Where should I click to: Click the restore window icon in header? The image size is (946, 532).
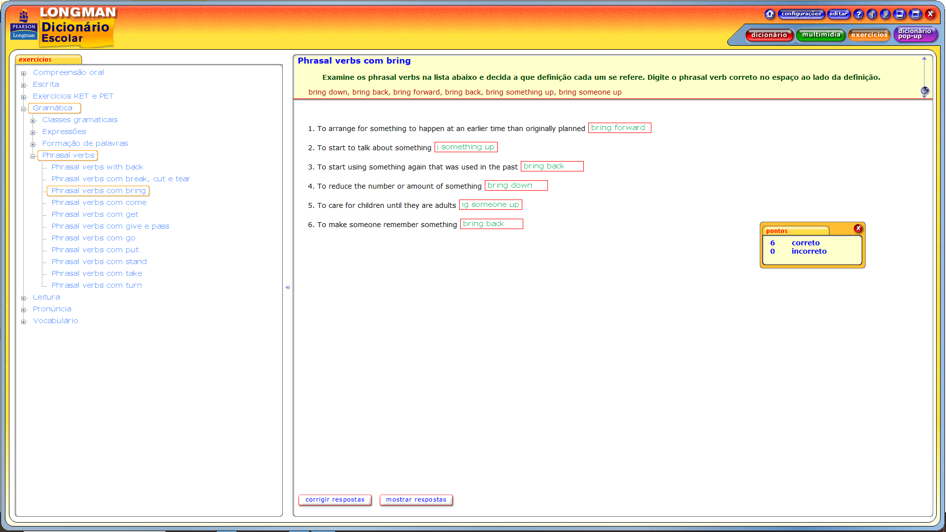[915, 14]
